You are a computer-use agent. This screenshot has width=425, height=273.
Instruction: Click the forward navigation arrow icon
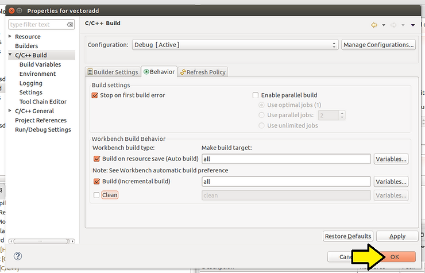[393, 25]
